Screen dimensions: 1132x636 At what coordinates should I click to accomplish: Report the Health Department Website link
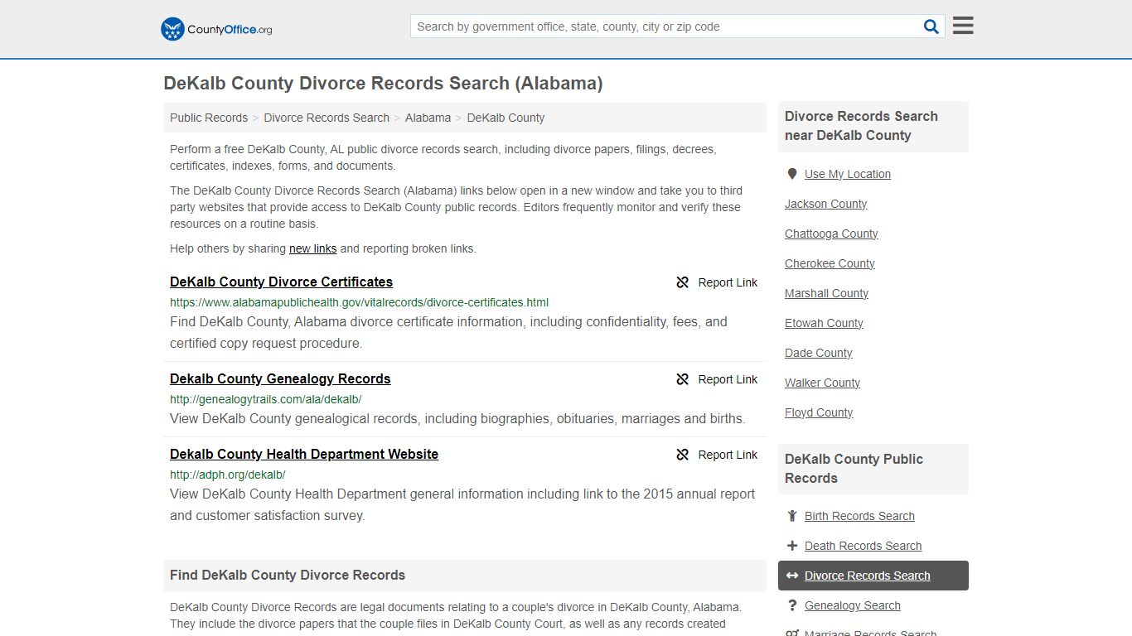point(717,455)
